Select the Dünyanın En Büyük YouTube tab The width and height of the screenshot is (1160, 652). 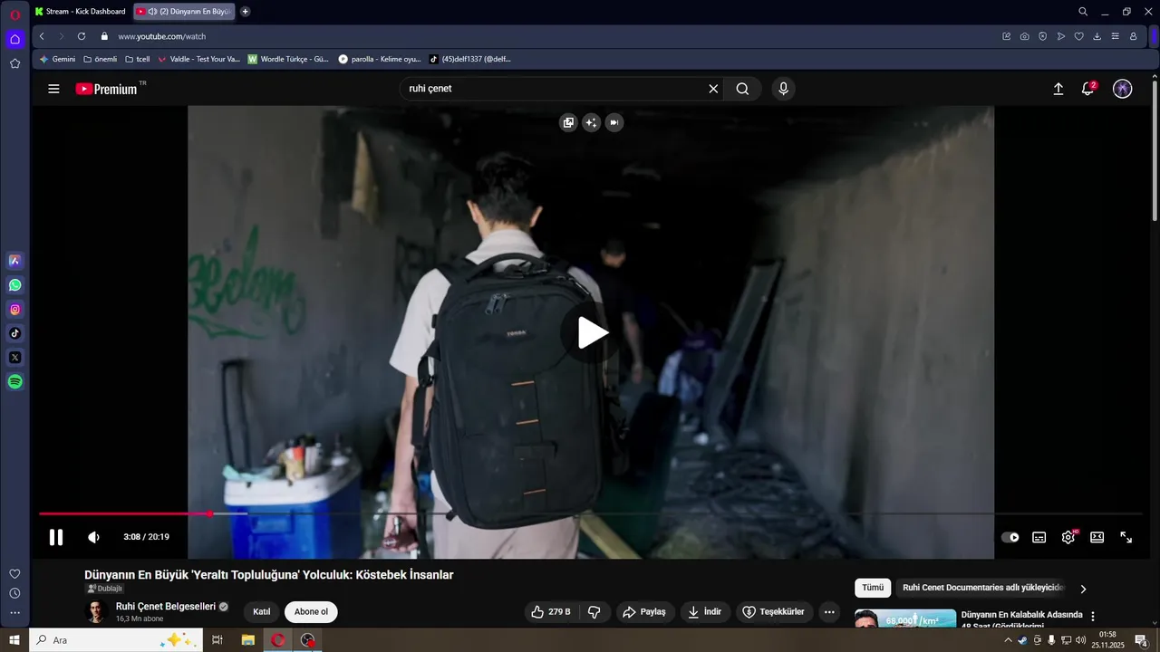(184, 12)
